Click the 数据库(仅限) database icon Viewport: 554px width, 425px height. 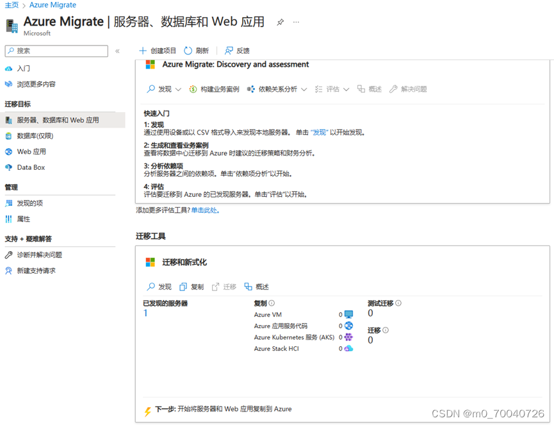pyautogui.click(x=8, y=136)
